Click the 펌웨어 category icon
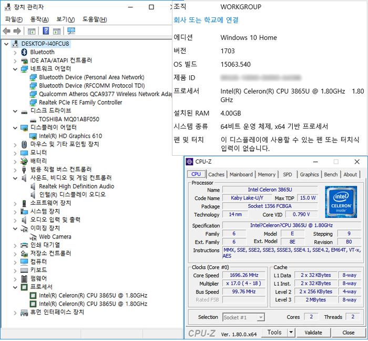The image size is (368, 341). (x=24, y=279)
